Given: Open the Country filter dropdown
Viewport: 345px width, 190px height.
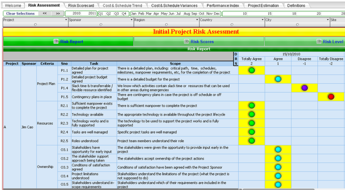Looking at the screenshot, I should (x=262, y=20).
